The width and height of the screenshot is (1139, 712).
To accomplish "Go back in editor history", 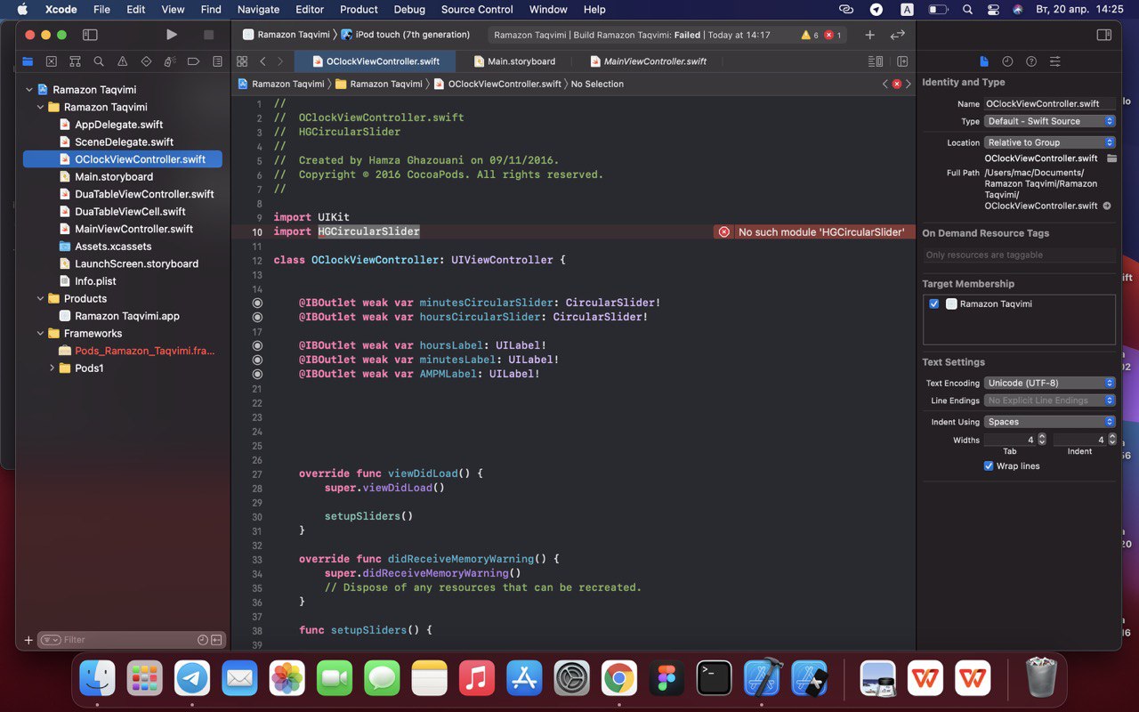I will click(x=263, y=61).
